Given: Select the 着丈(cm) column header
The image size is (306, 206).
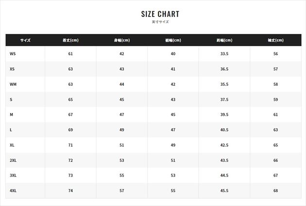Looking at the screenshot, I should [x=70, y=40].
